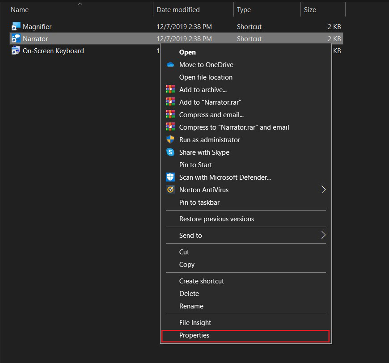Image resolution: width=389 pixels, height=363 pixels.
Task: Open Properties from the context menu
Action: pyautogui.click(x=245, y=337)
